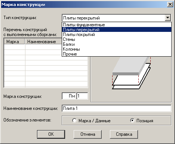Select the Позиция radio button
Image resolution: width=175 pixels, height=144 pixels.
132,120
